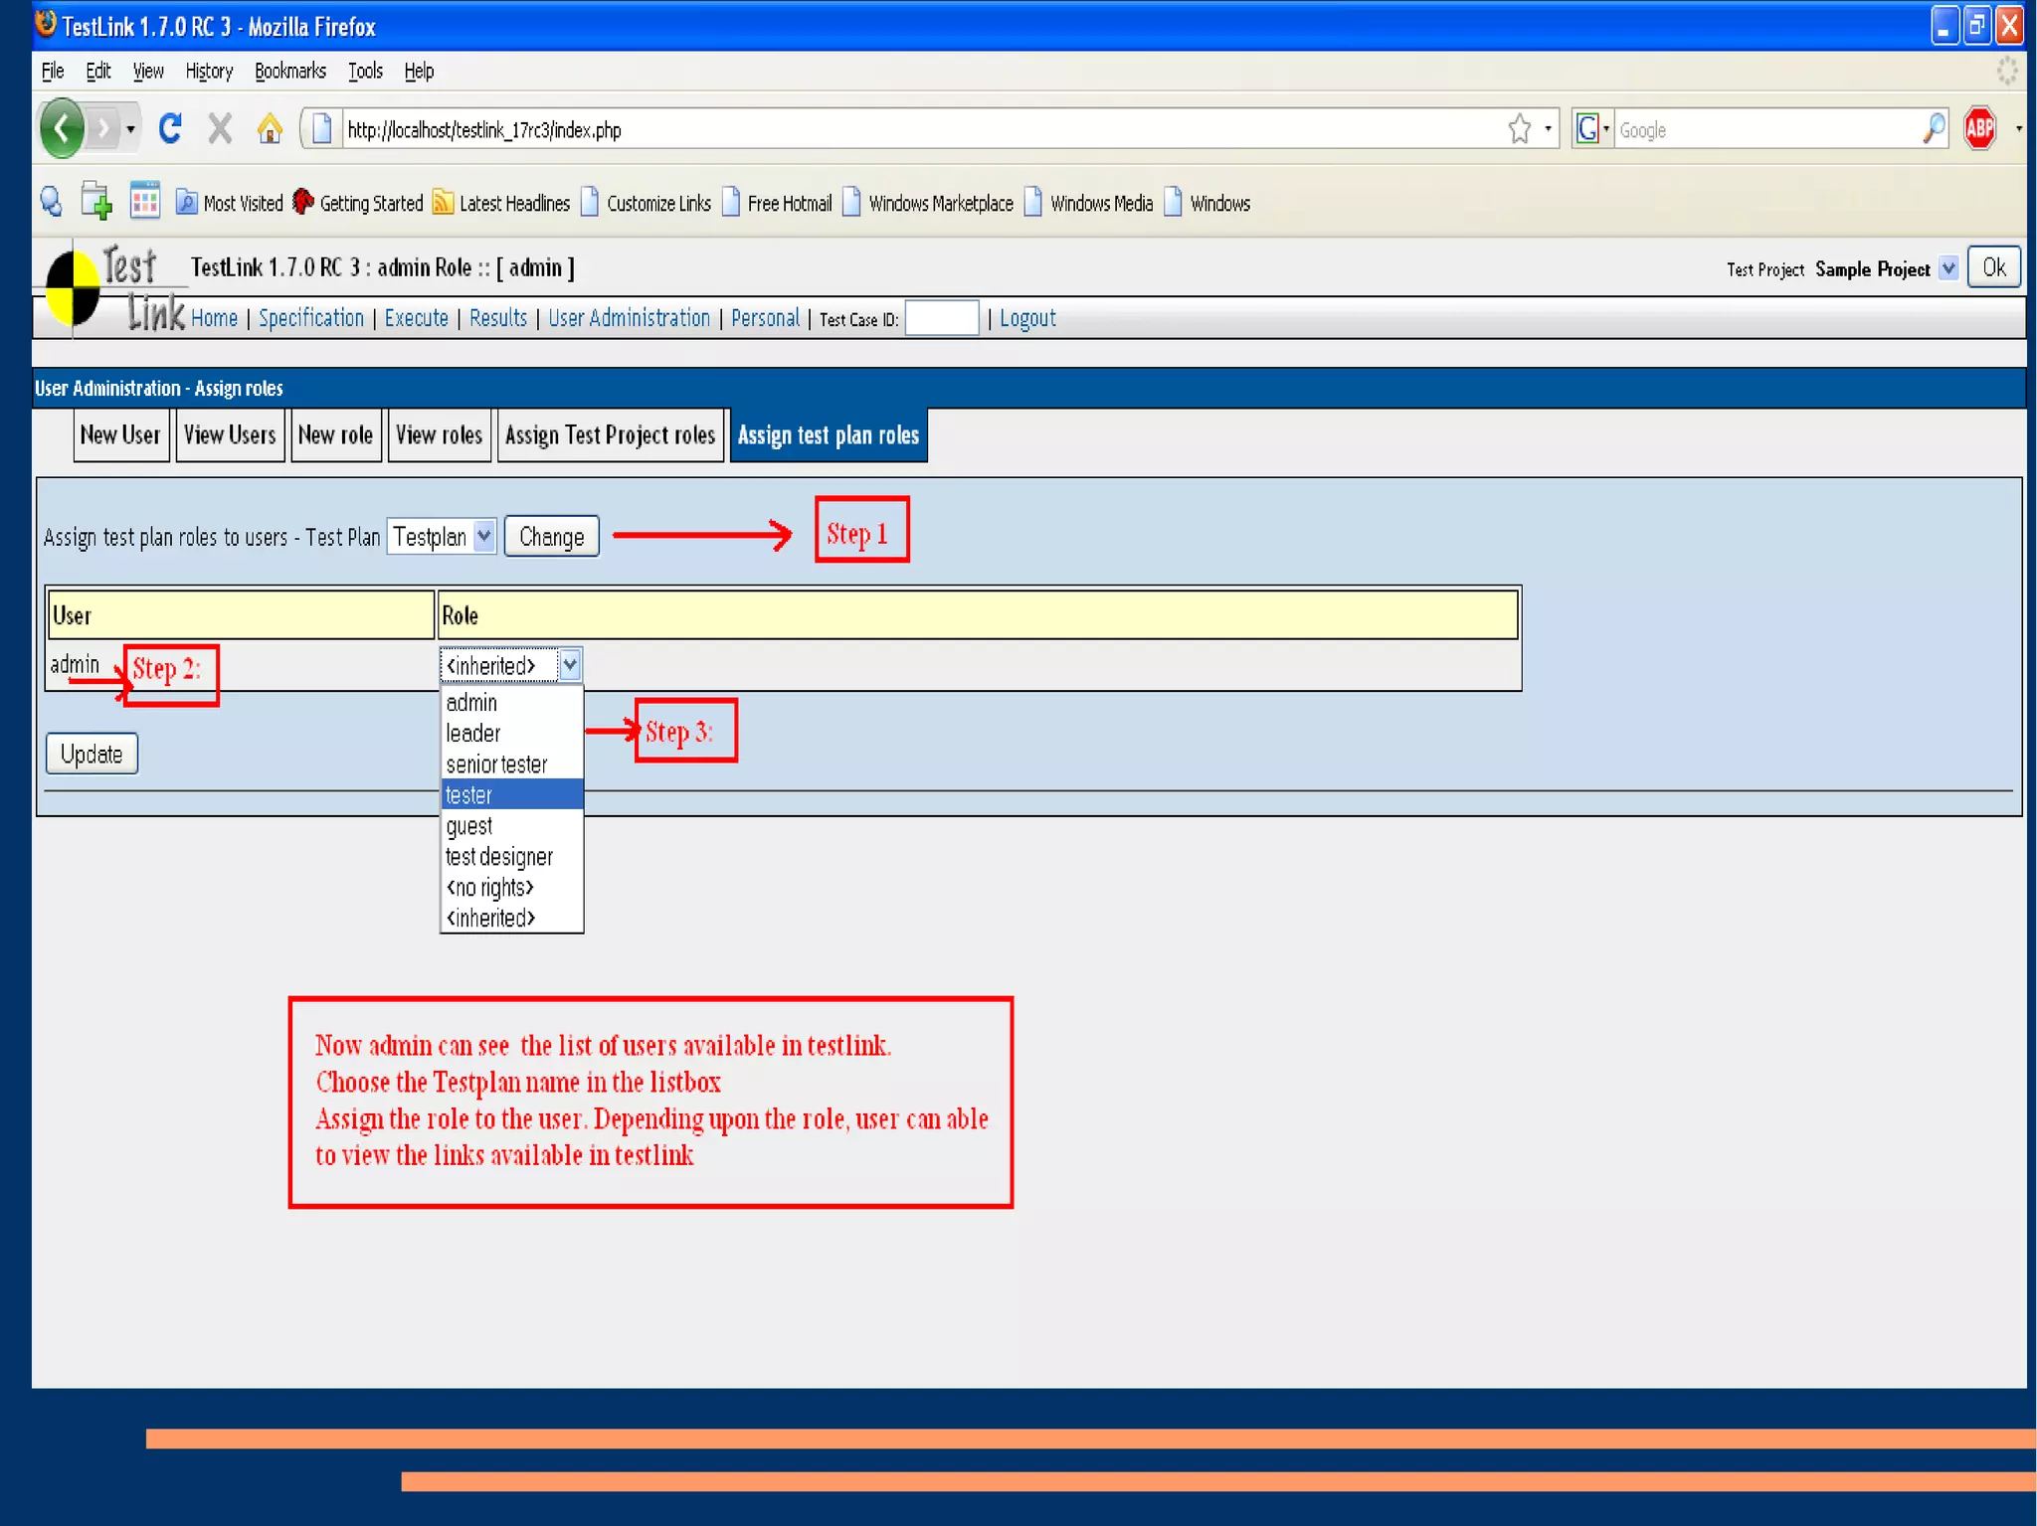This screenshot has width=2037, height=1526.
Task: Open the Windows Media bookmark
Action: (x=1088, y=203)
